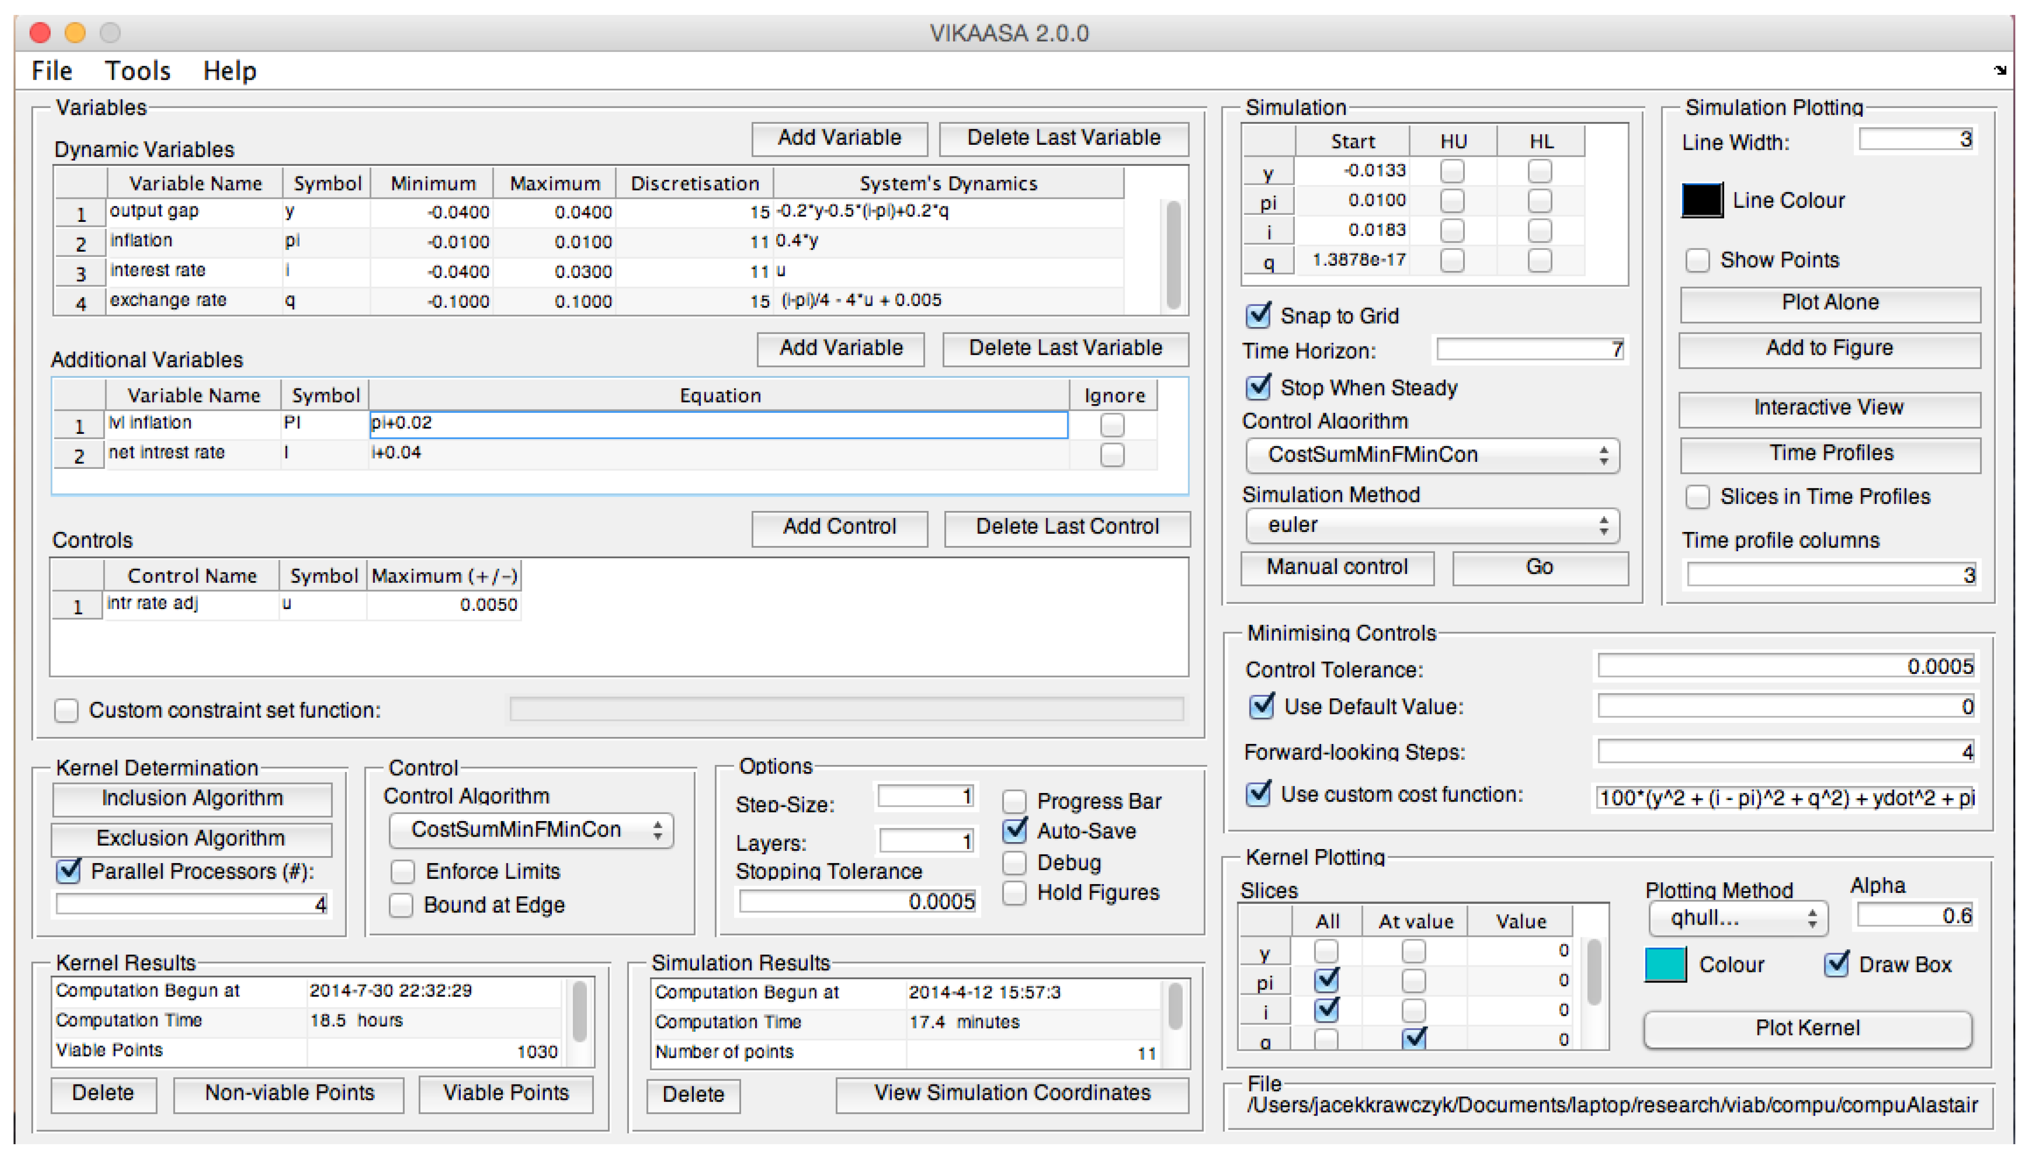Image resolution: width=2027 pixels, height=1154 pixels.
Task: Click the black Line Colour swatch
Action: (1701, 200)
